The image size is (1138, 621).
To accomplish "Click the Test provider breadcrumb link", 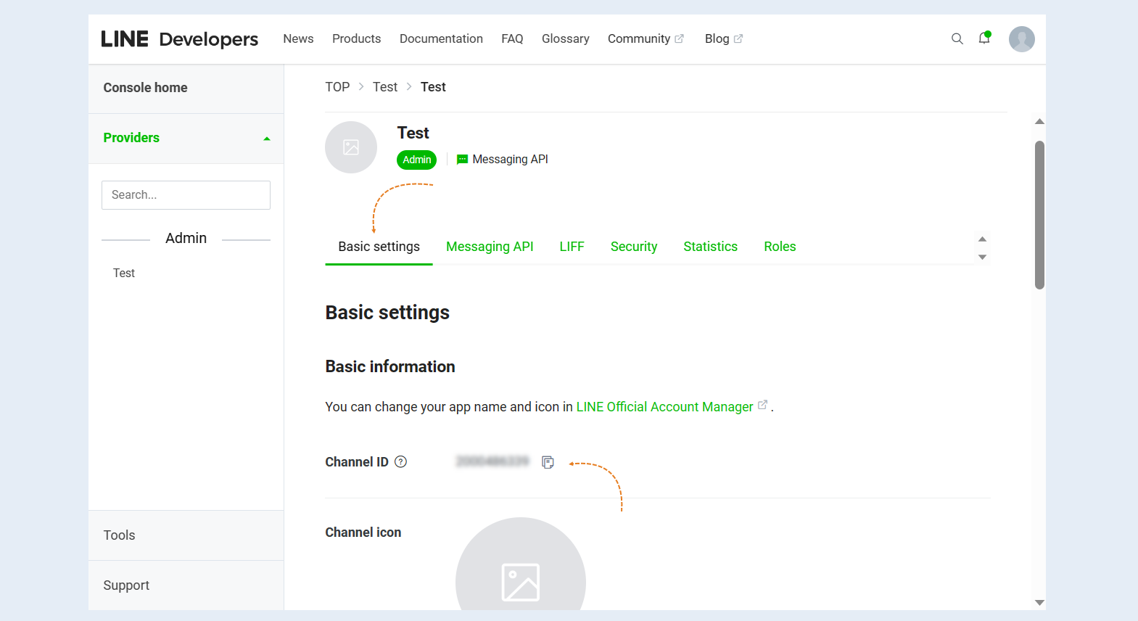I will [x=385, y=87].
